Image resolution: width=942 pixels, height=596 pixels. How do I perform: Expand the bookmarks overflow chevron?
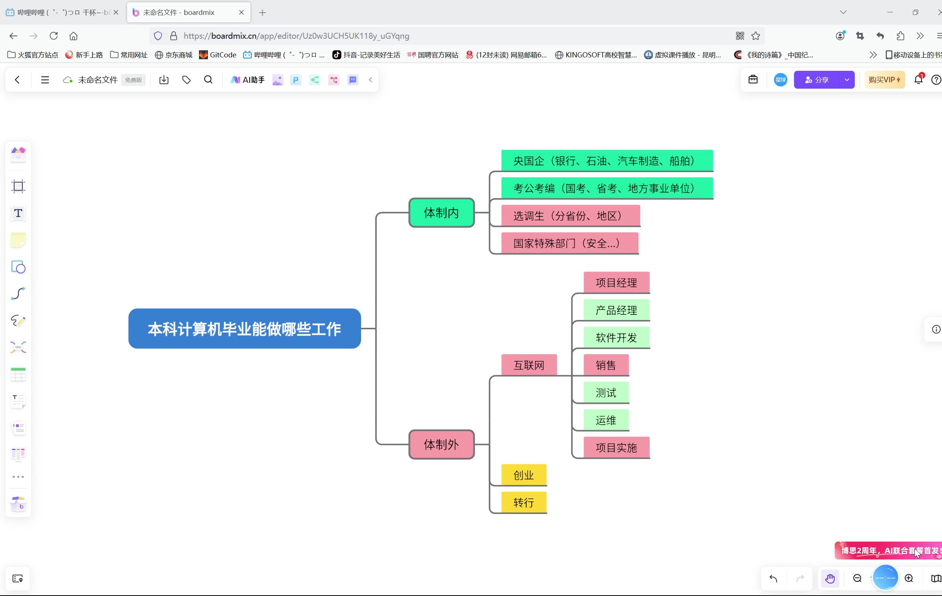(873, 55)
